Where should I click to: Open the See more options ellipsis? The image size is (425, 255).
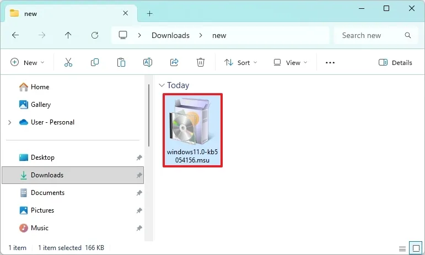pyautogui.click(x=330, y=63)
